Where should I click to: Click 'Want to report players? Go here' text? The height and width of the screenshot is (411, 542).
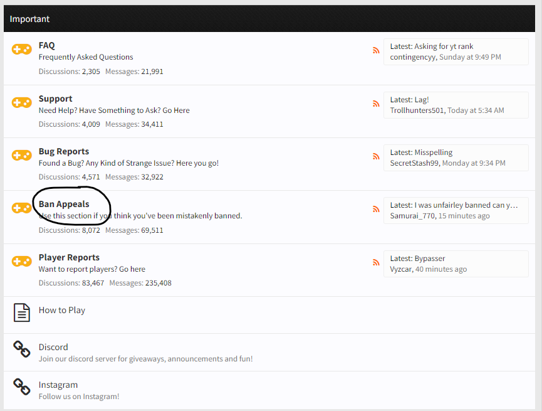click(92, 269)
